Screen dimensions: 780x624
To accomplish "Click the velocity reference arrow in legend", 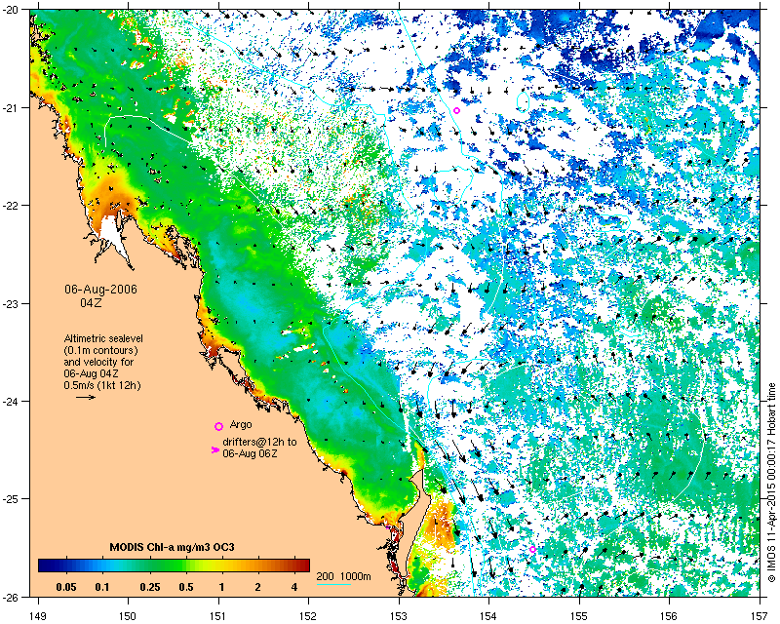I will 86,397.
